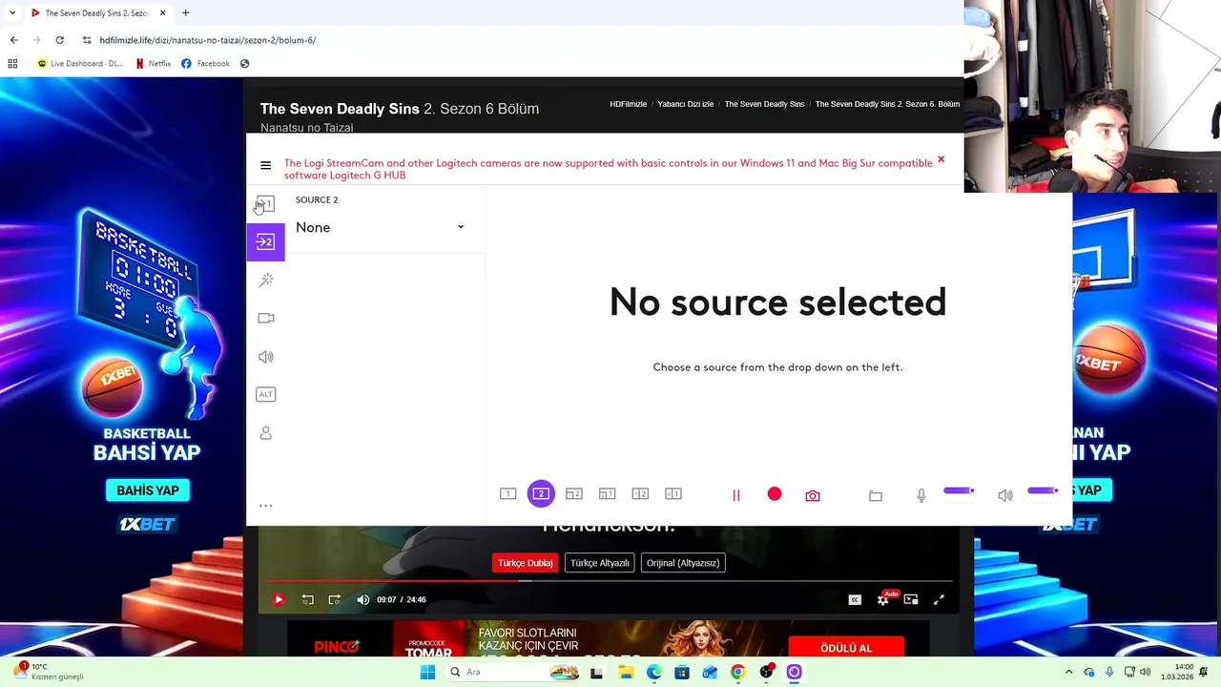
Task: Mute the video player volume
Action: 362,599
